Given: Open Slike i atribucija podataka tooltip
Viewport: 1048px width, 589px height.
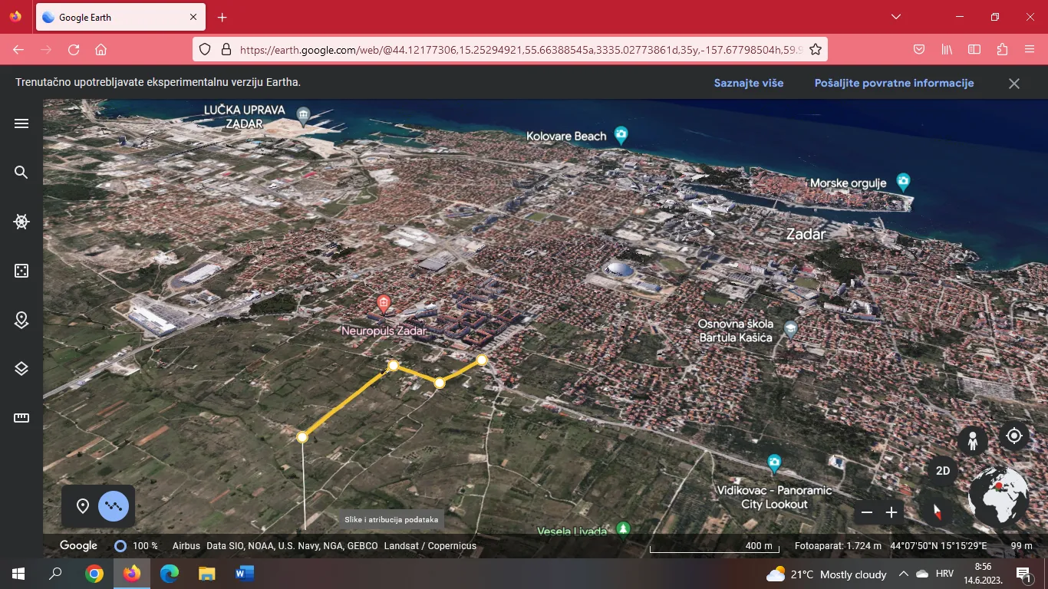Looking at the screenshot, I should click(391, 519).
